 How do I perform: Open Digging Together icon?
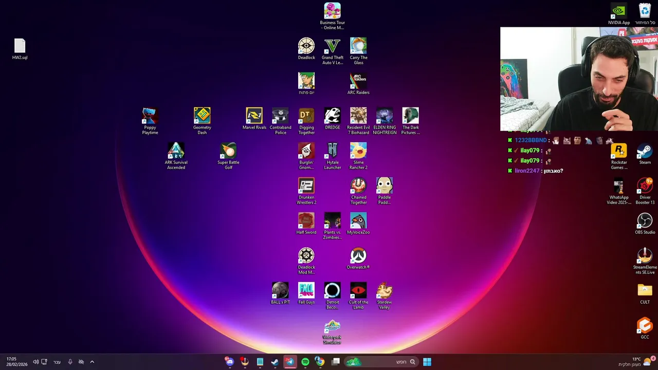pyautogui.click(x=306, y=121)
